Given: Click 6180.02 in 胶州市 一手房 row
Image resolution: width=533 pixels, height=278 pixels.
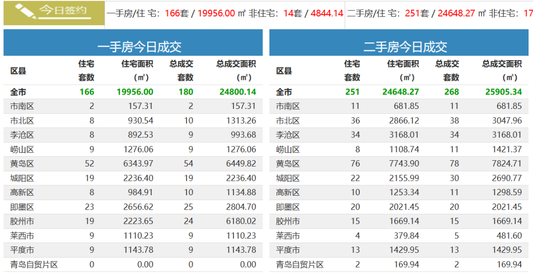Looking at the screenshot, I should click(x=241, y=221).
